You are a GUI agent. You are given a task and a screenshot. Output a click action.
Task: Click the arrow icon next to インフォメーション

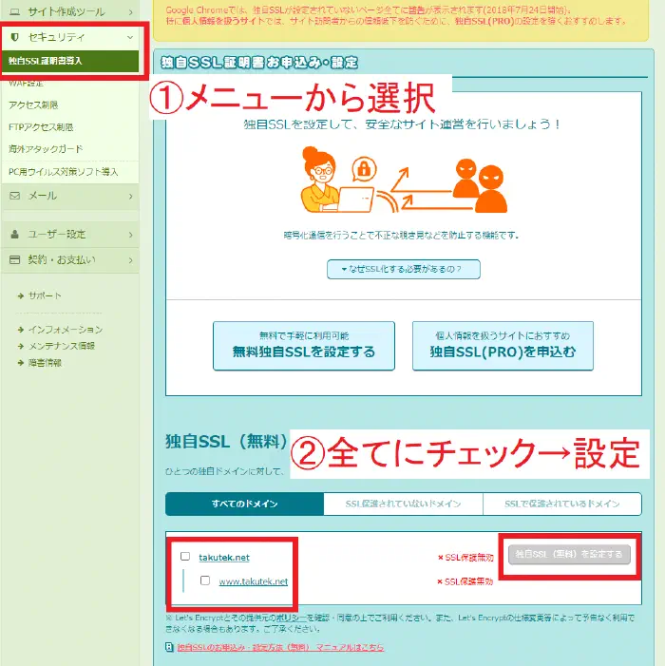point(20,330)
